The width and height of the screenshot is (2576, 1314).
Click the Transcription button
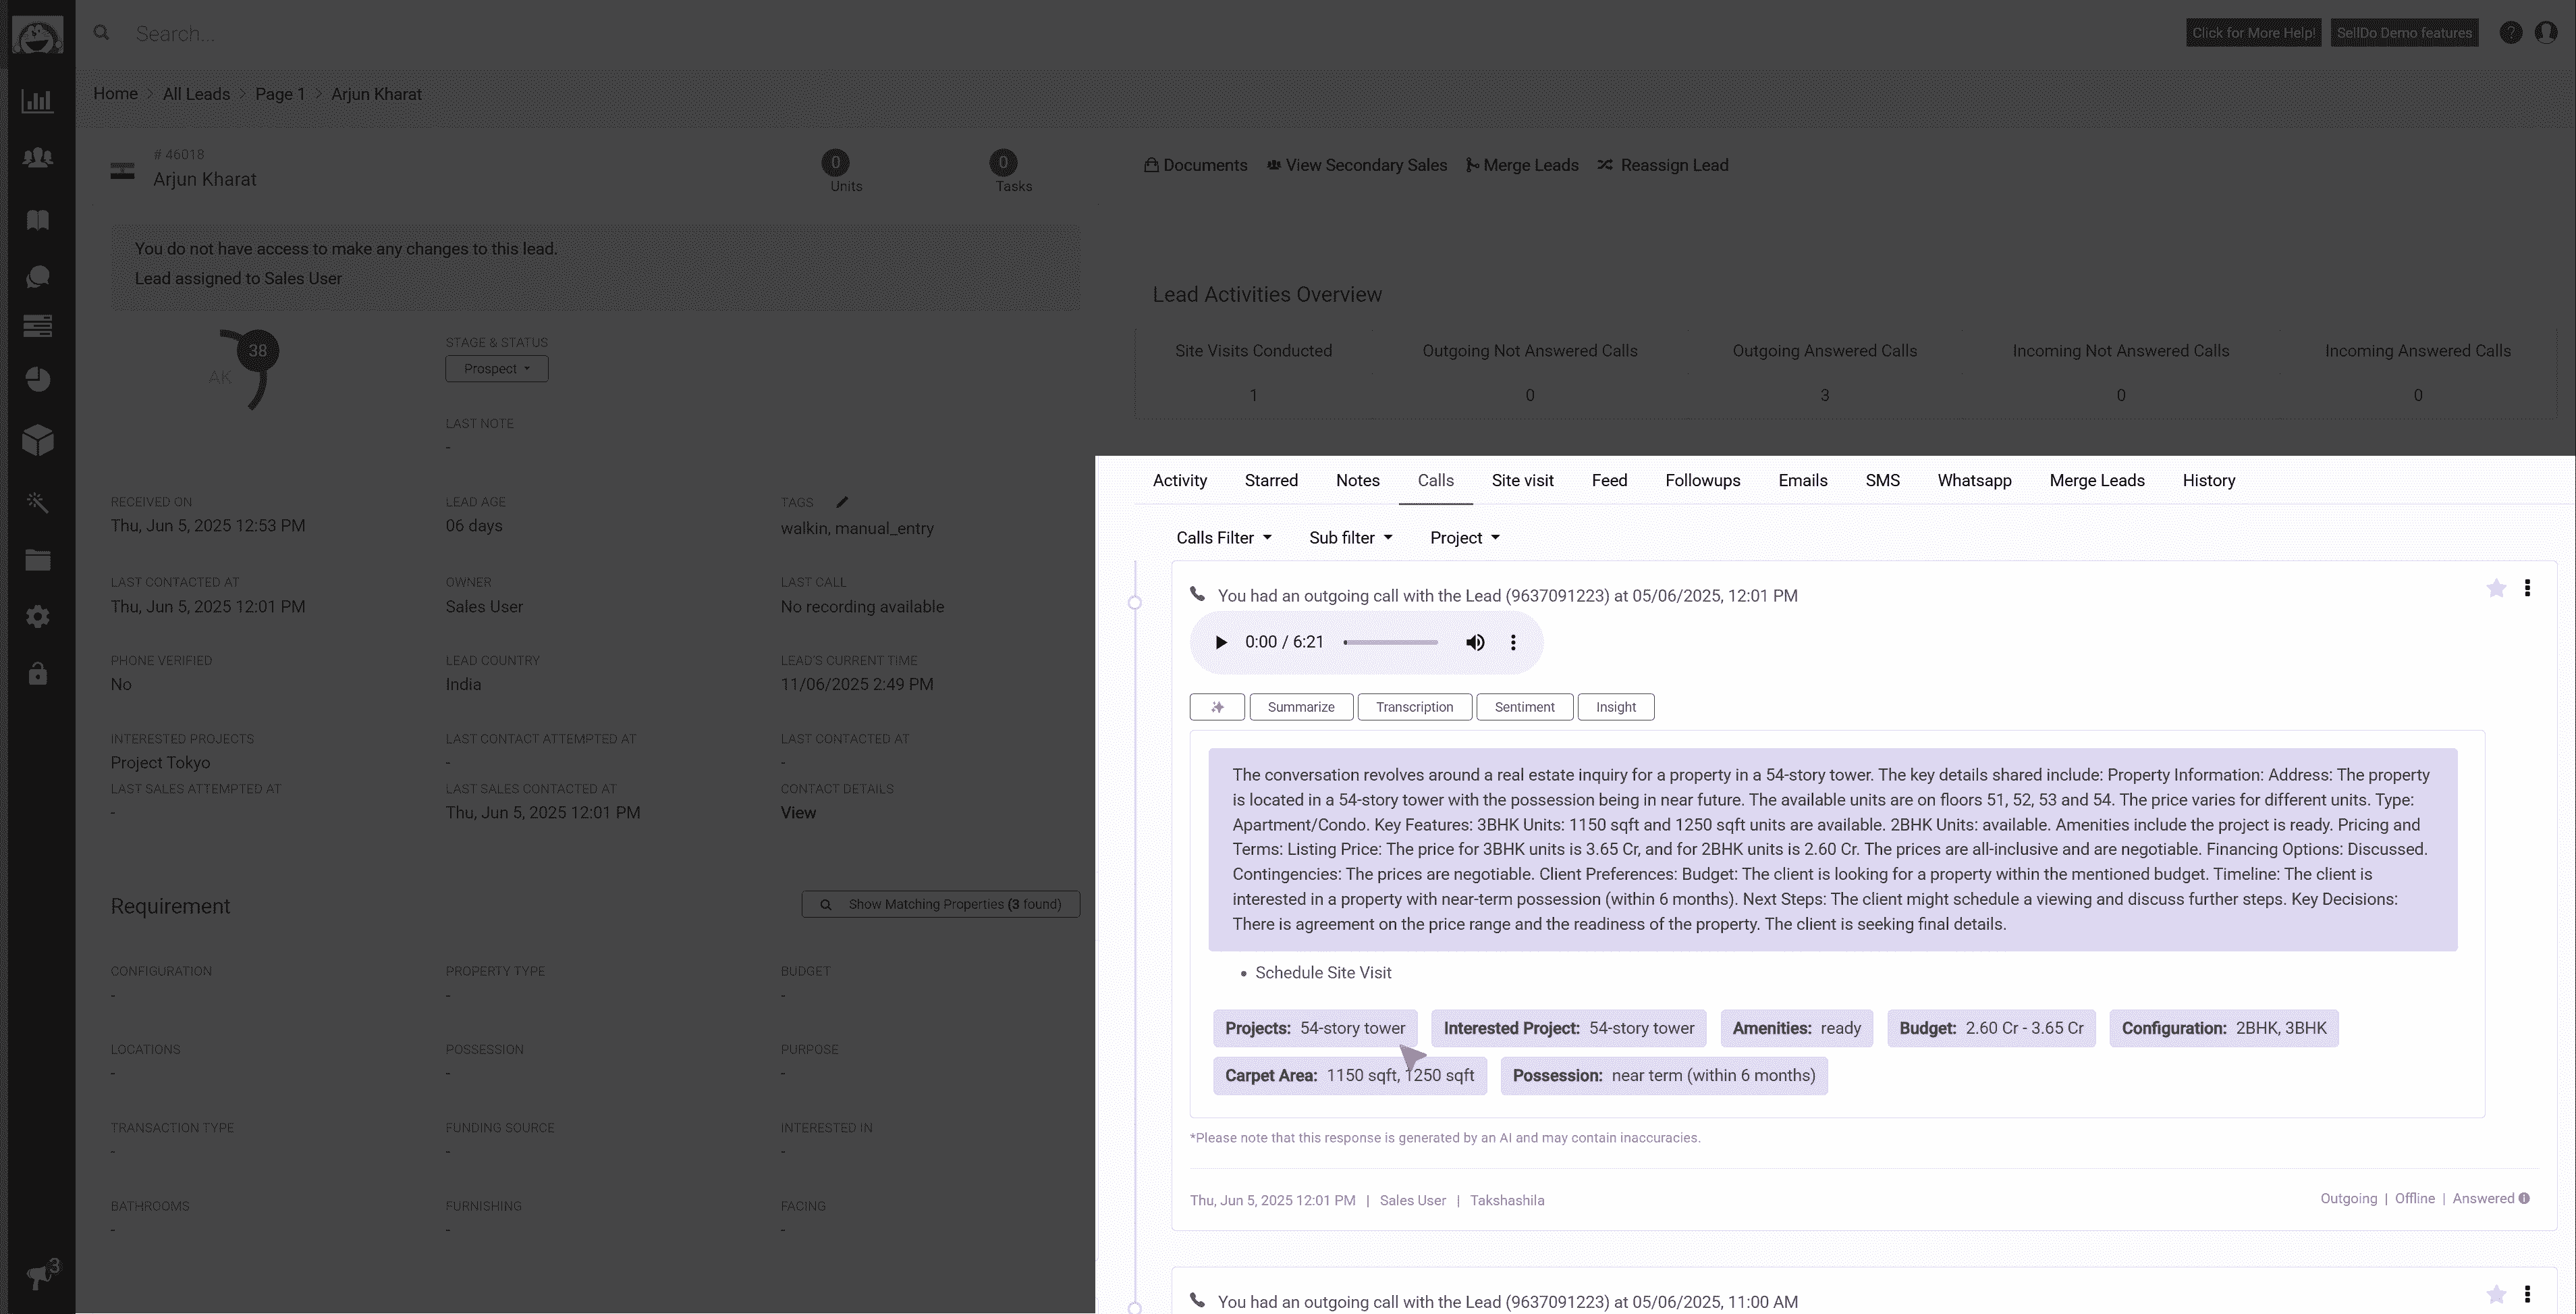click(1414, 706)
